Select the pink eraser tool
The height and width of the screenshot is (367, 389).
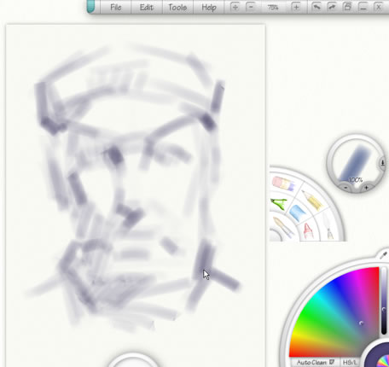click(x=284, y=183)
